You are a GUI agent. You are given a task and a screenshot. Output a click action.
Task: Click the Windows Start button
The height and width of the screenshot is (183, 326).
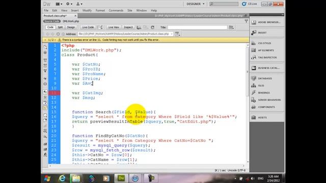(x=47, y=178)
